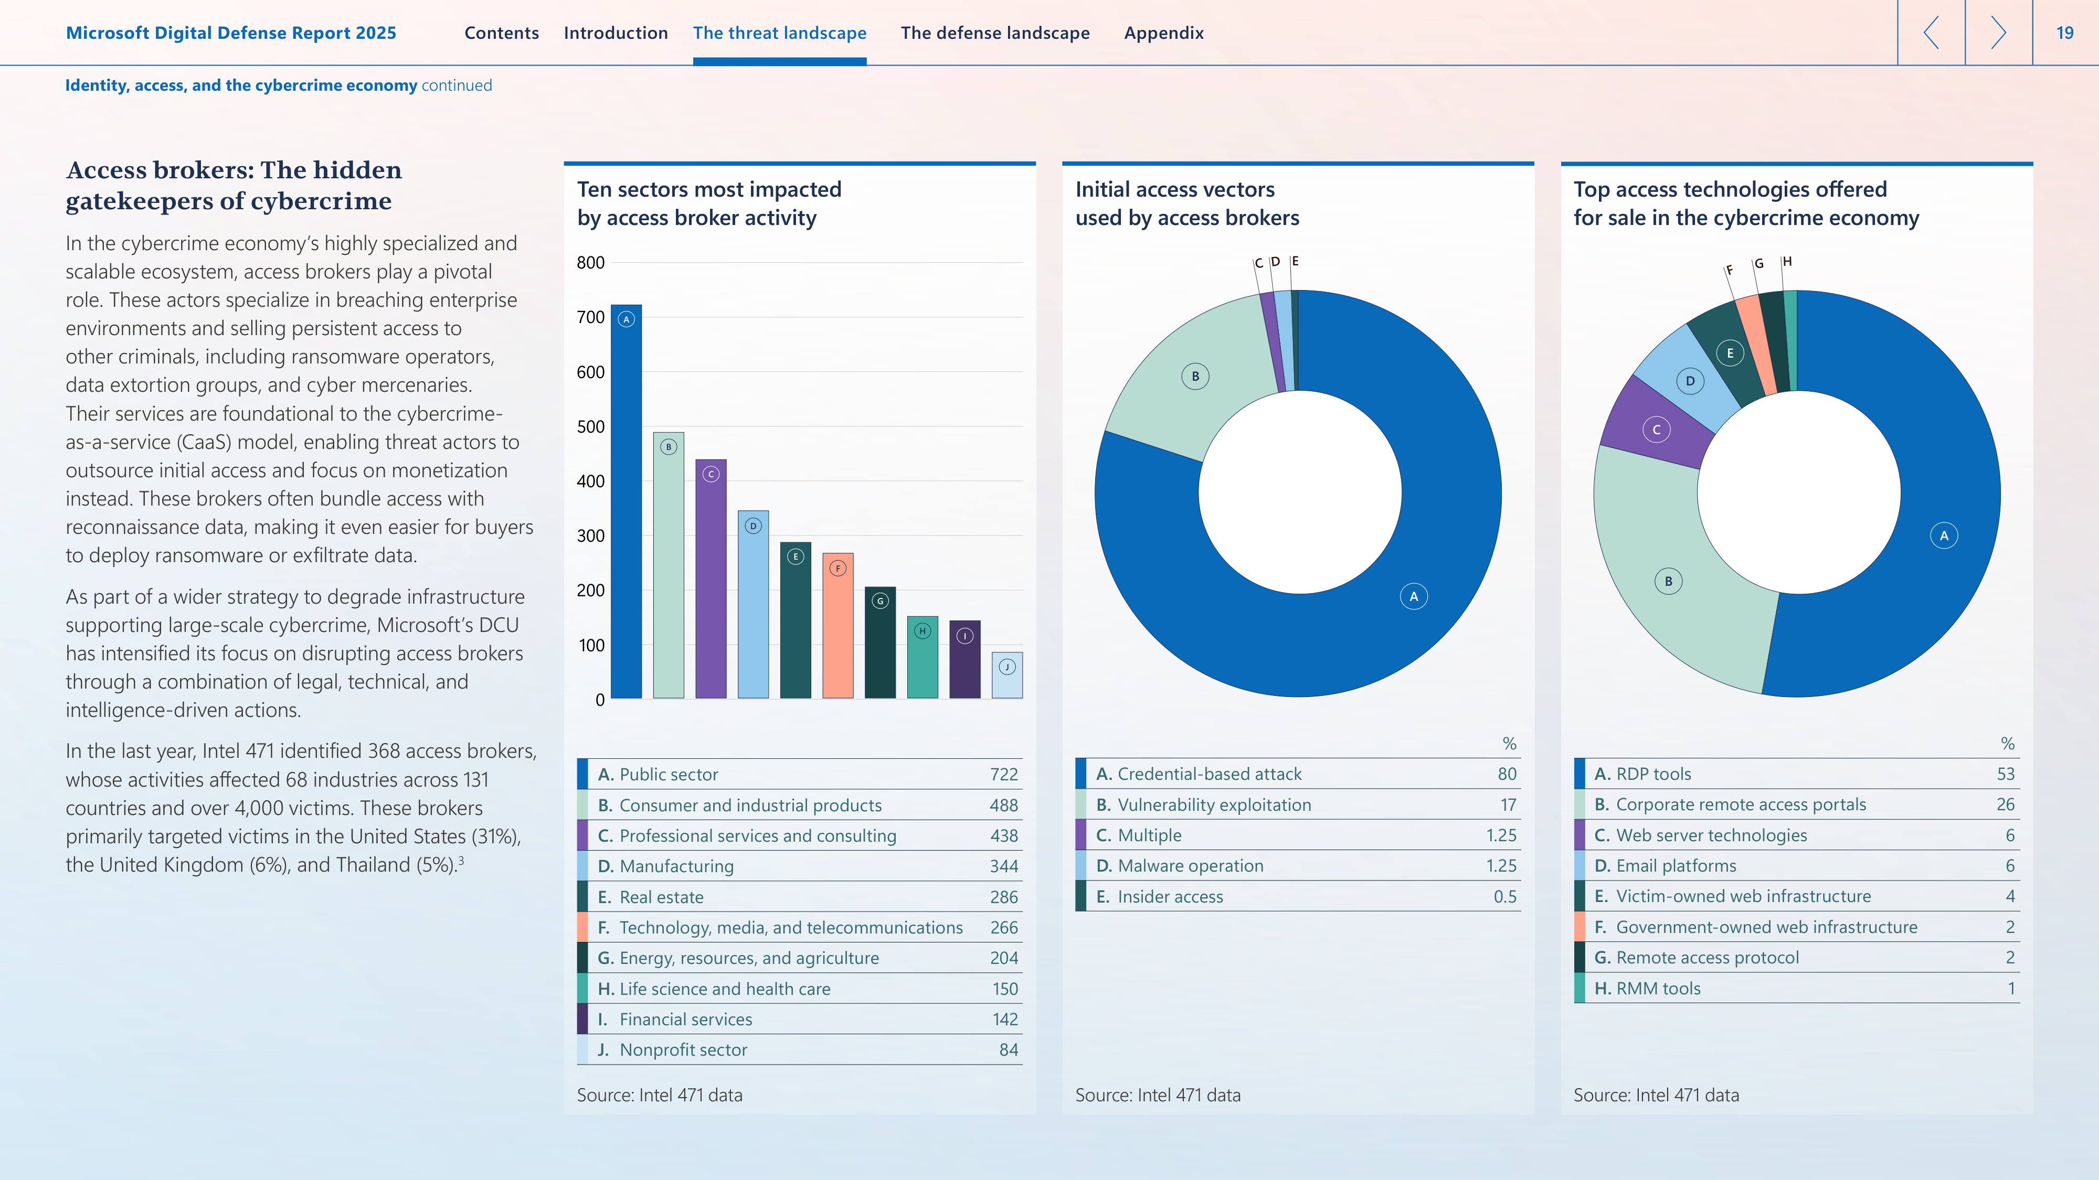Click the value 80 for Credential-based attack
The image size is (2099, 1180).
[x=1507, y=774]
